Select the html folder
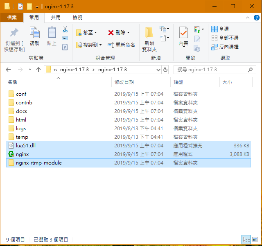262x246 pixels. tap(128, 120)
